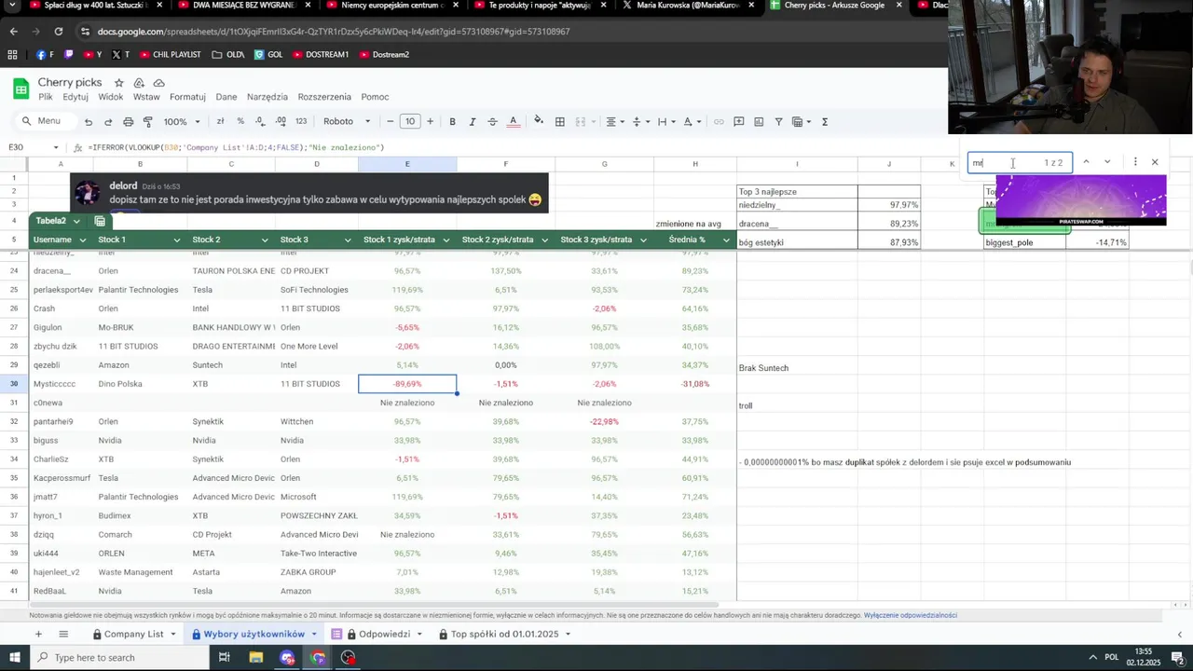Image resolution: width=1193 pixels, height=671 pixels.
Task: Increase font size with plus
Action: (x=430, y=121)
